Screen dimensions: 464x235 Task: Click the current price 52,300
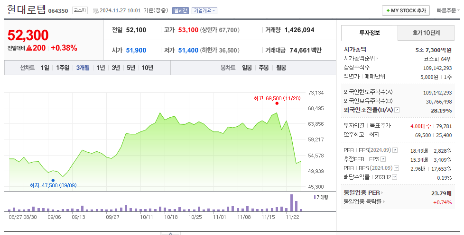28,35
